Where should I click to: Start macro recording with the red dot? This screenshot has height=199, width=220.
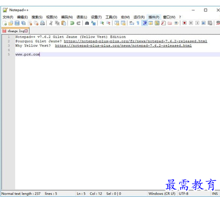[185, 23]
